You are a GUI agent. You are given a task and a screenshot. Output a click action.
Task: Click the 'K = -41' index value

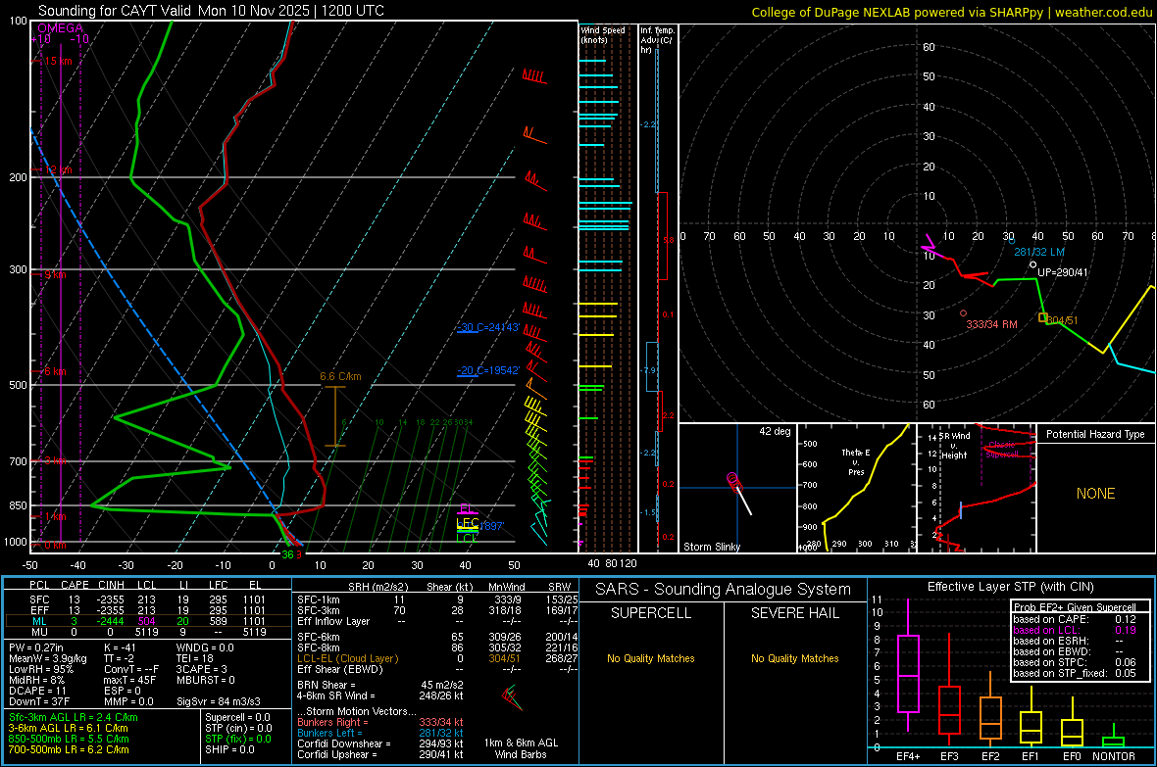tap(120, 647)
